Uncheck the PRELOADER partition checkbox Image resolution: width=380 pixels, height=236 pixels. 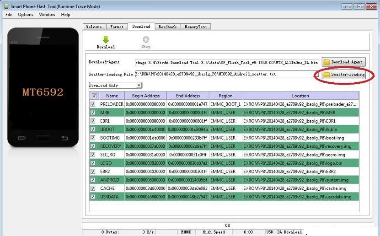coord(94,104)
